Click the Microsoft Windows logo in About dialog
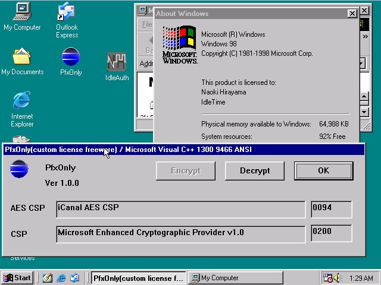The width and height of the screenshot is (381, 285). pyautogui.click(x=180, y=45)
